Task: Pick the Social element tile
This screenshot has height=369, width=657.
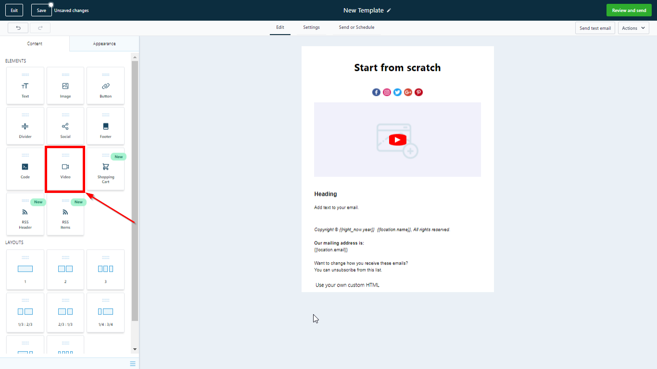Action: pos(65,126)
